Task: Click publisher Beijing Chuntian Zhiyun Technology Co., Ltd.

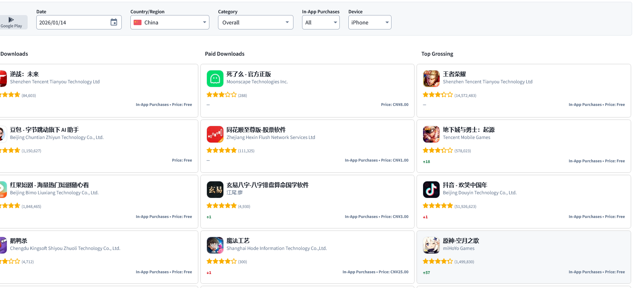Action: pos(57,138)
